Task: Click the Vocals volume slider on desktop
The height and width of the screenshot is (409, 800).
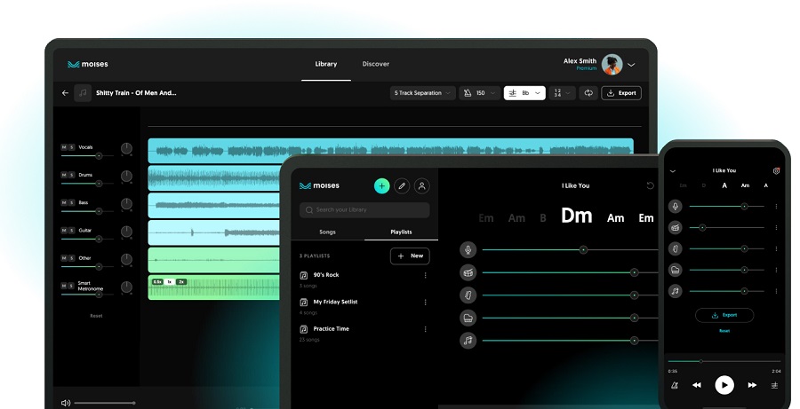Action: coord(87,156)
